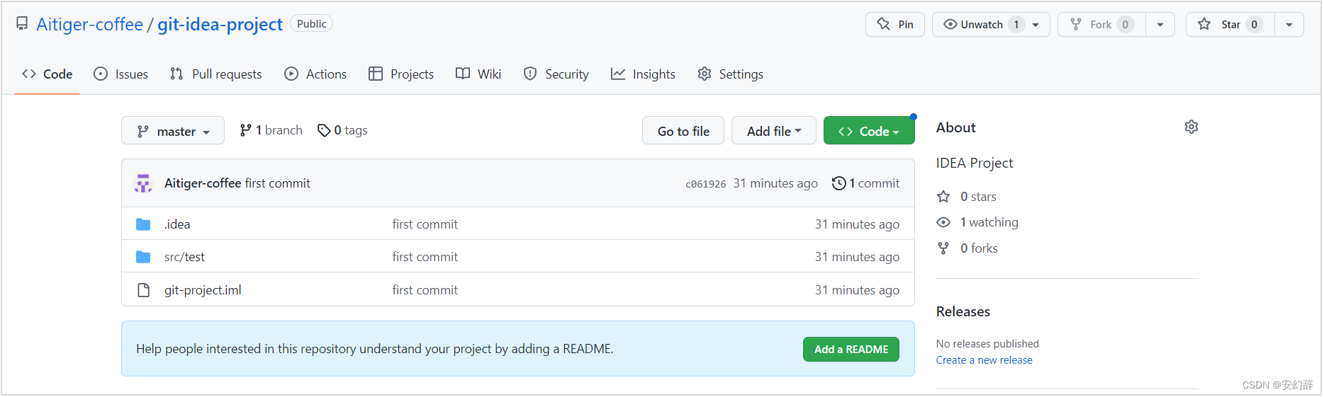Screen dimensions: 1324x397
Task: Open first commit message for .idea row
Action: tap(425, 224)
